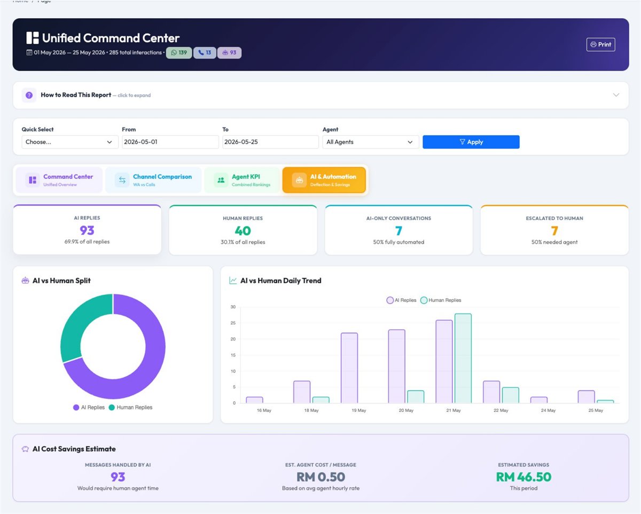Toggle Human Replies in the donut legend
Viewport: 641px width, 514px height.
tap(130, 407)
